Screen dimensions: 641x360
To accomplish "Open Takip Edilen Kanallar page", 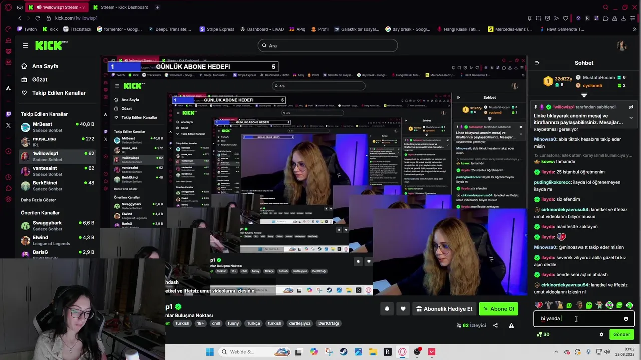I will [x=53, y=93].
